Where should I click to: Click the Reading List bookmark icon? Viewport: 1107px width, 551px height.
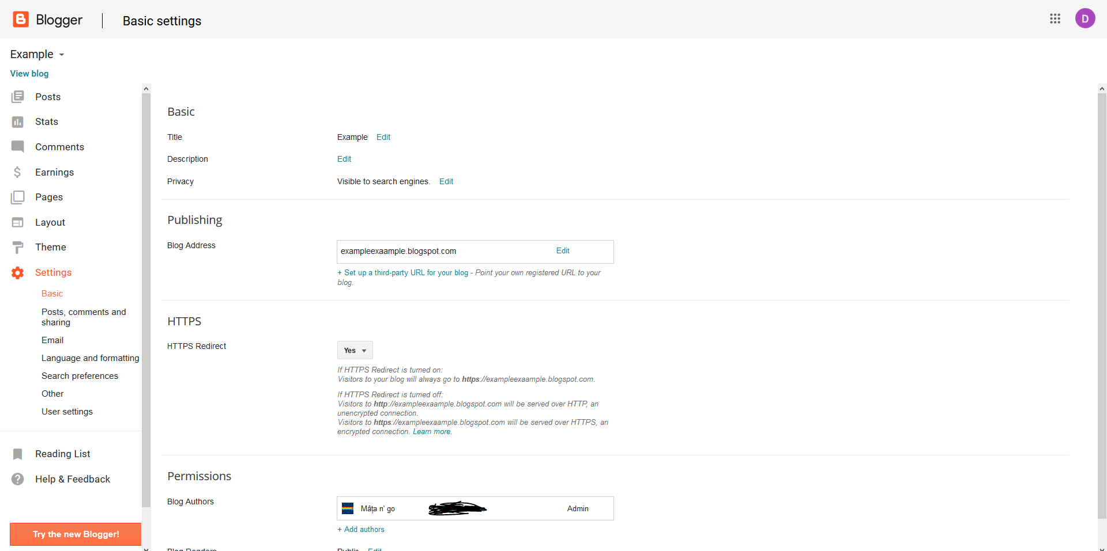pos(18,454)
